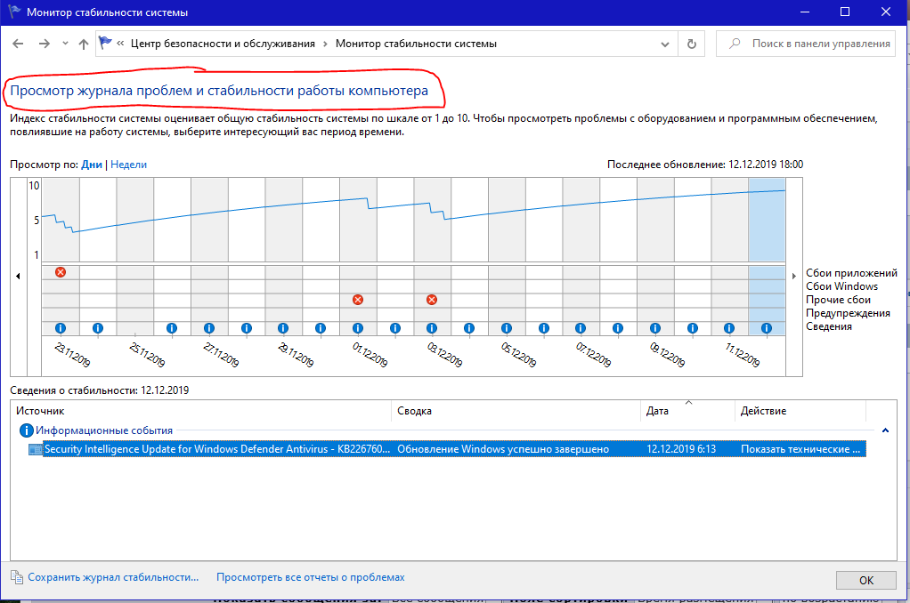Switch chart view to Дни

(x=92, y=165)
